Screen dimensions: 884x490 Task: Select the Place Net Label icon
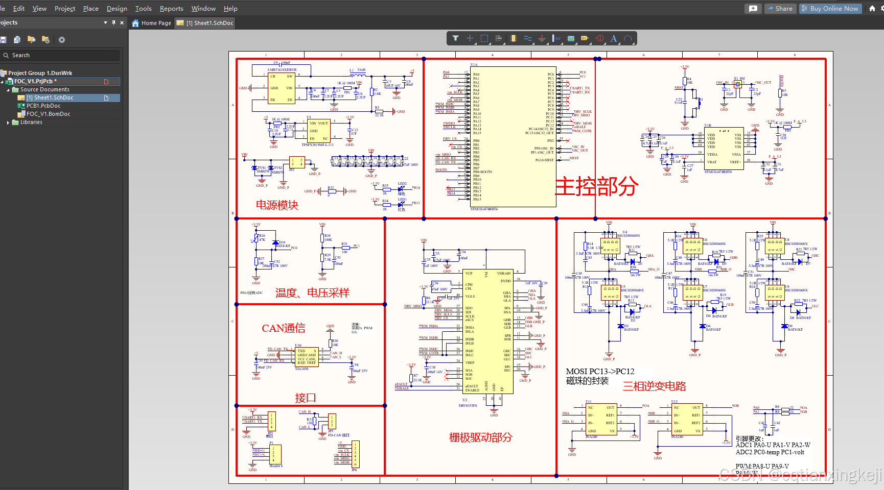pyautogui.click(x=585, y=38)
